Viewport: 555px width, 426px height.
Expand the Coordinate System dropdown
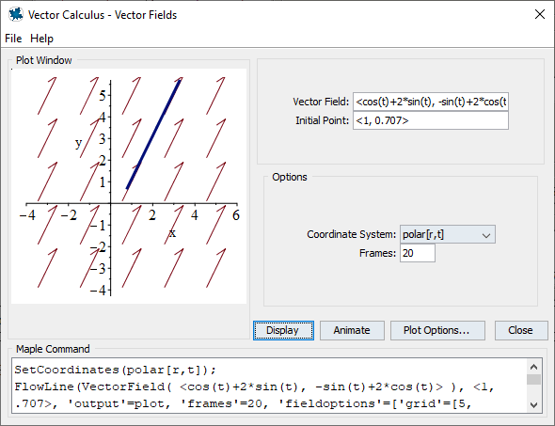(x=448, y=234)
